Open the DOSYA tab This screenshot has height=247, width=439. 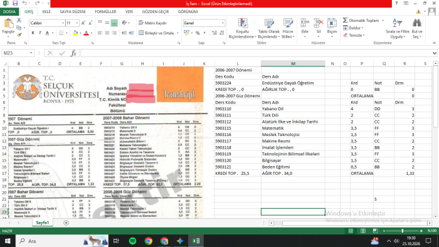coord(9,12)
